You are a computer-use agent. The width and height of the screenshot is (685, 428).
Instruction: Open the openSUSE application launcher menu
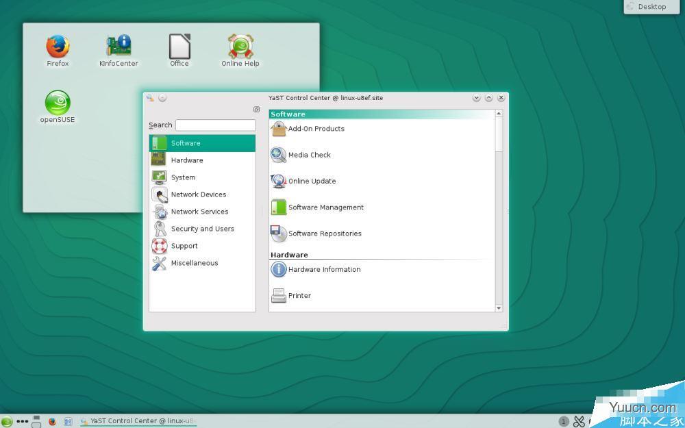(7, 422)
